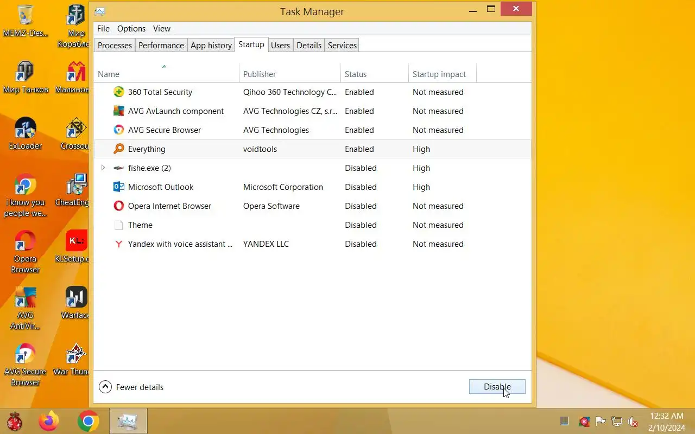The width and height of the screenshot is (695, 434).
Task: Open the Action Center flag icon
Action: tap(601, 422)
